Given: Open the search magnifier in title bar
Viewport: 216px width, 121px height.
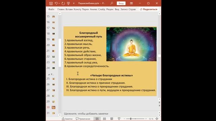Looking at the screenshot, I should [112, 3].
